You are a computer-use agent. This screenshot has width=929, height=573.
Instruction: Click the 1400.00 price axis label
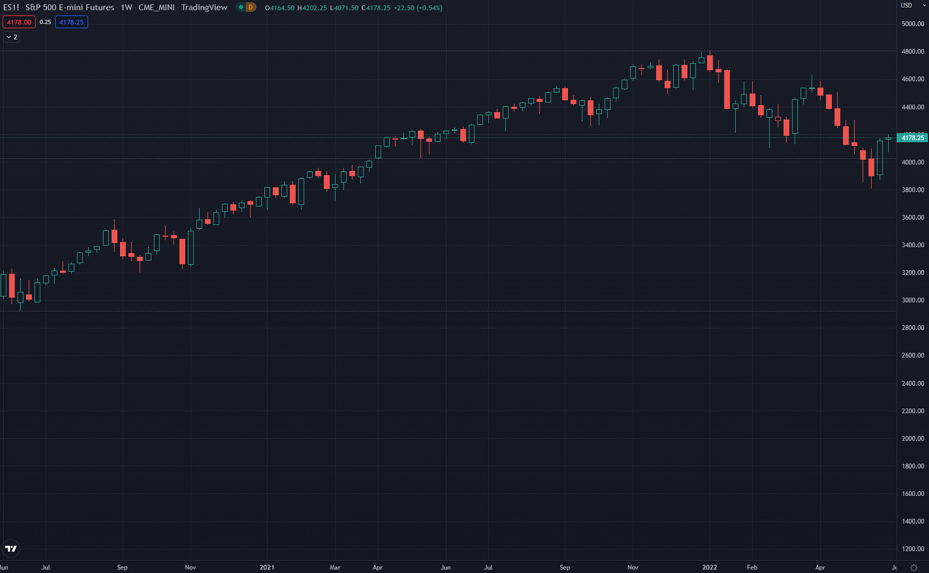coord(912,521)
